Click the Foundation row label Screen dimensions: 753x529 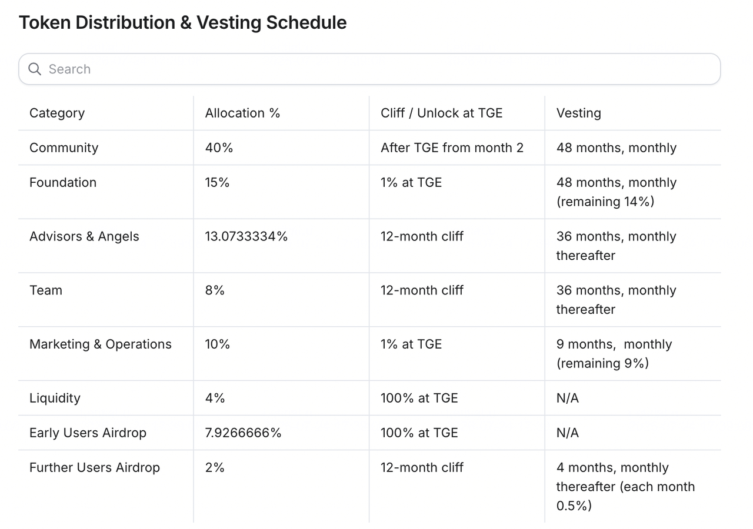tap(63, 182)
